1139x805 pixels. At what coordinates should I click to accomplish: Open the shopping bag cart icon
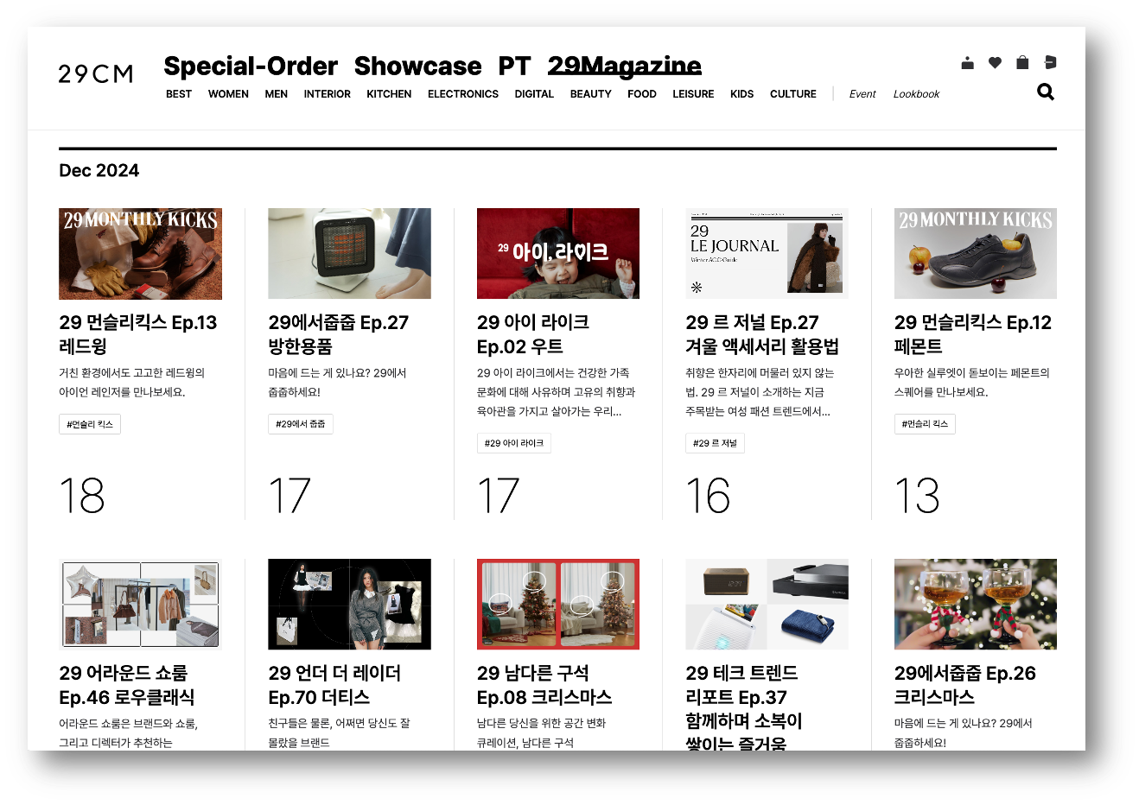1022,62
